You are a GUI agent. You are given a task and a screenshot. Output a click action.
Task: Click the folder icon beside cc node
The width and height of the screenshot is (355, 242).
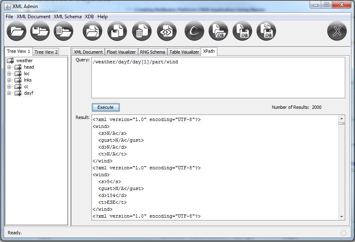[x=18, y=87]
